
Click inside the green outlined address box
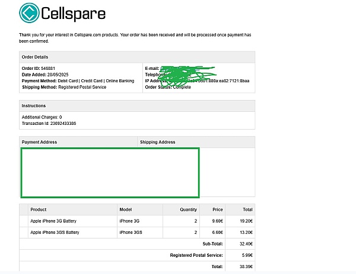tap(110, 172)
